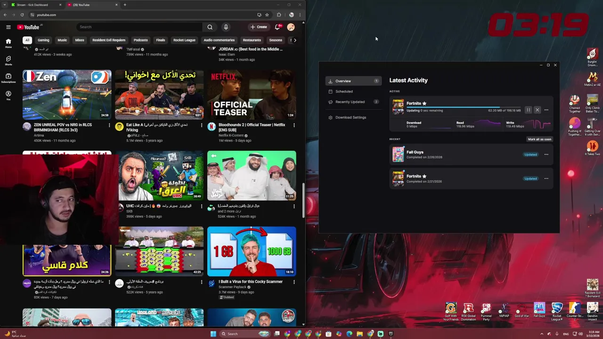Start voice search with microphone icon
603x339 pixels.
click(226, 27)
